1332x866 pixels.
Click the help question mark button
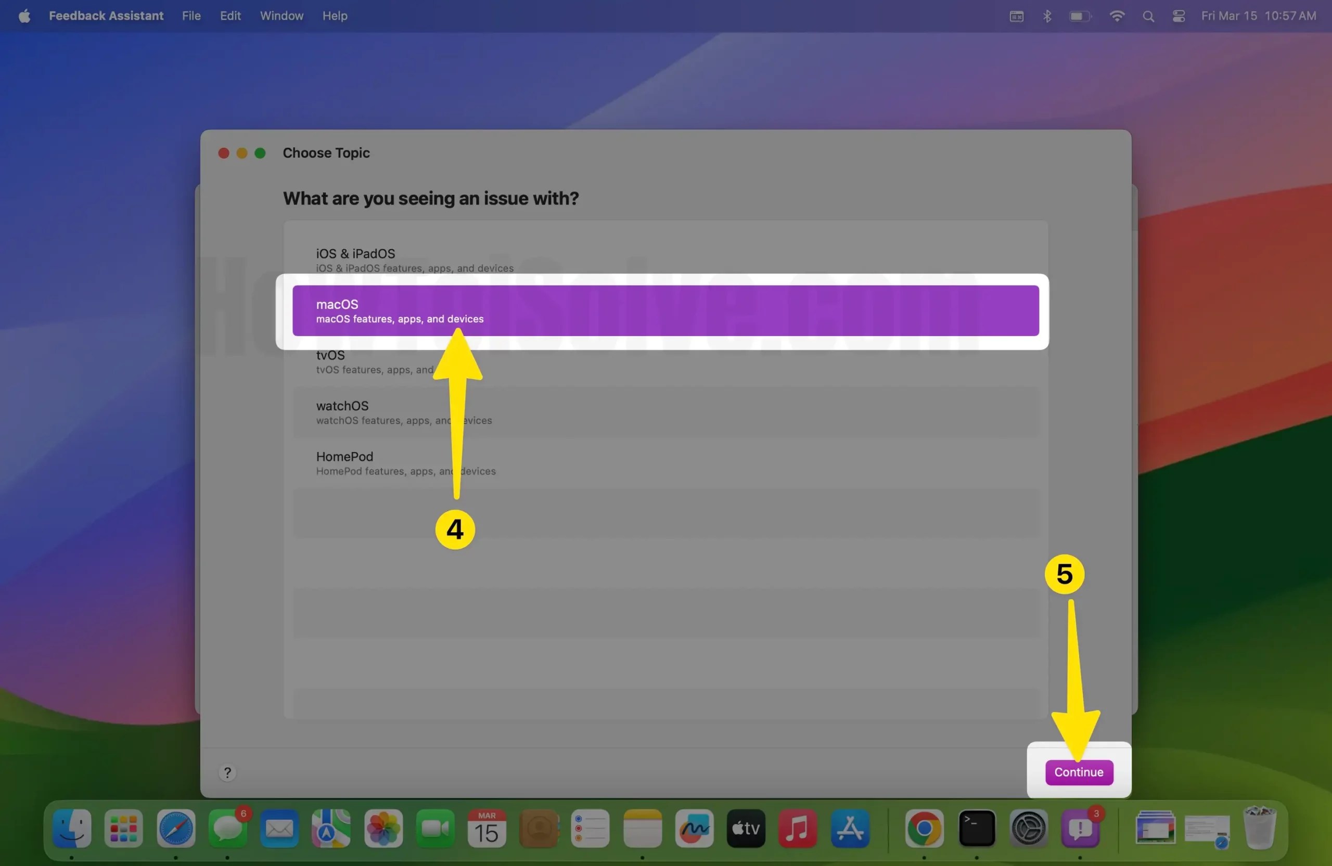227,772
